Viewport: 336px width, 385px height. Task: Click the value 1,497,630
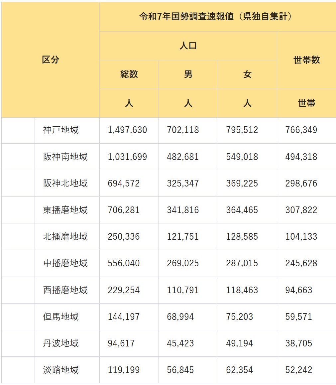pyautogui.click(x=127, y=130)
